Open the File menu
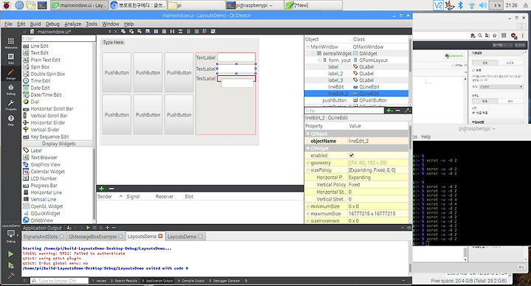The height and width of the screenshot is (286, 531). click(8, 24)
